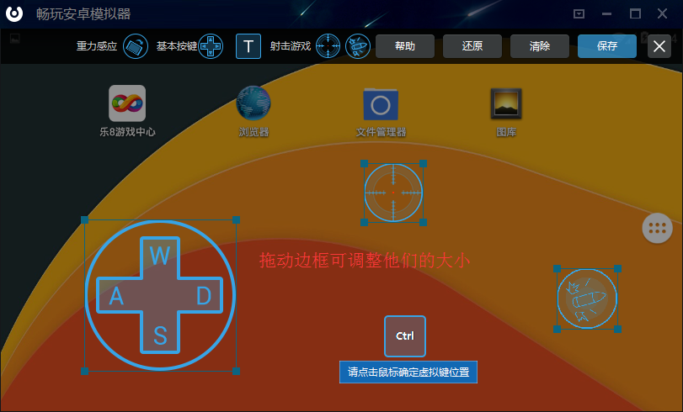Click the 清除 clear button
Screen dimensions: 683x412
point(540,46)
